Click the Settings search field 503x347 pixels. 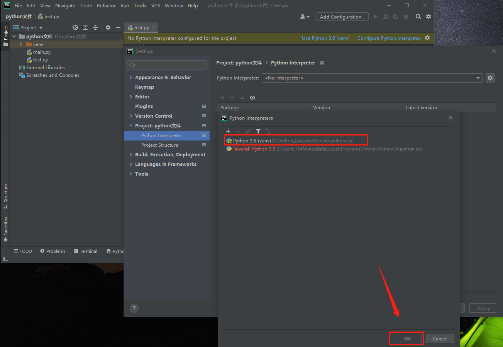[x=167, y=65]
